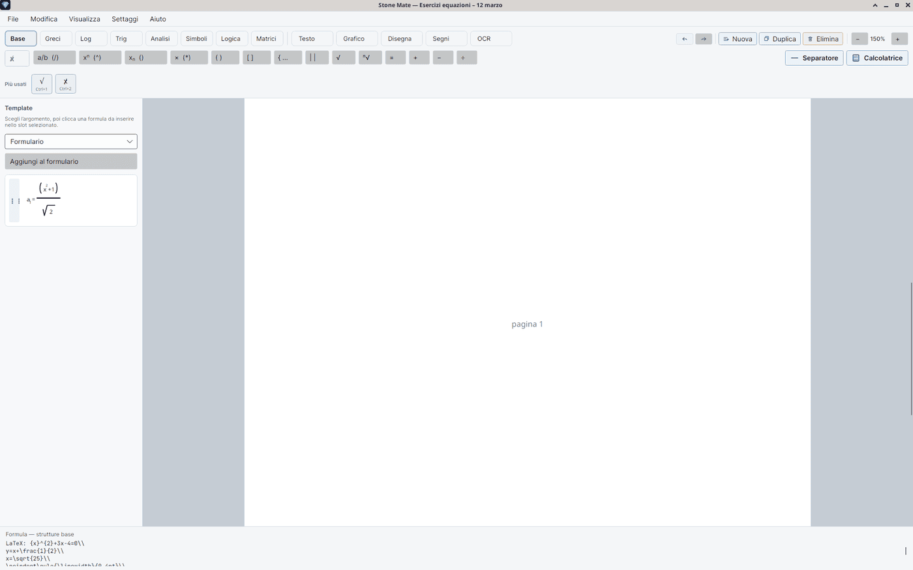Switch to the Greci tab
This screenshot has width=913, height=570.
tap(56, 38)
